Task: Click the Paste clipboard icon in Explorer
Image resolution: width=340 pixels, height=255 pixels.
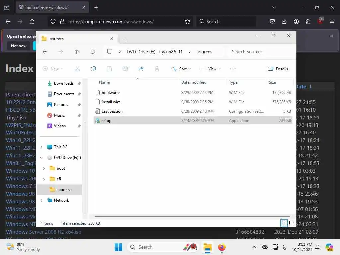Action: click(x=109, y=69)
